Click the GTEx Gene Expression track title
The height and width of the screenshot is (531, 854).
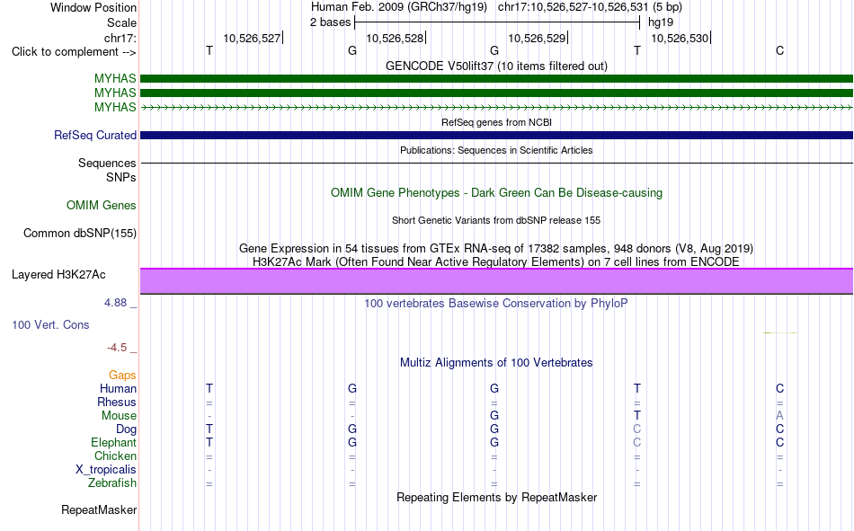pos(496,248)
